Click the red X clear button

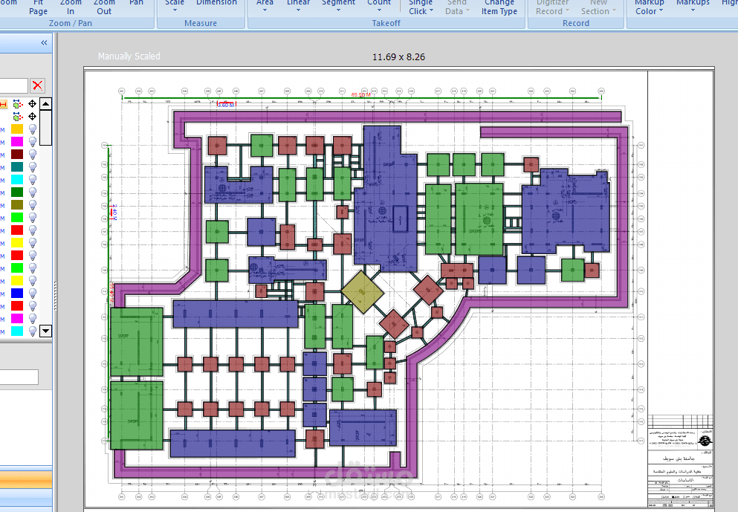coord(37,85)
